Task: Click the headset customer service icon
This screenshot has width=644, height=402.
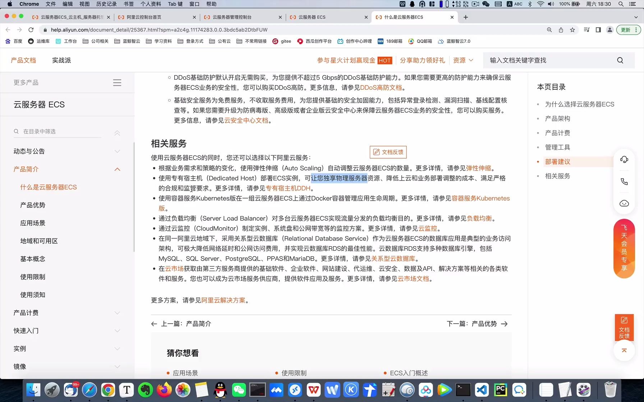Action: tap(624, 159)
